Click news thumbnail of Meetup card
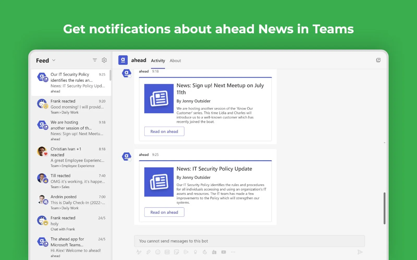This screenshot has height=260, width=417. [x=159, y=99]
